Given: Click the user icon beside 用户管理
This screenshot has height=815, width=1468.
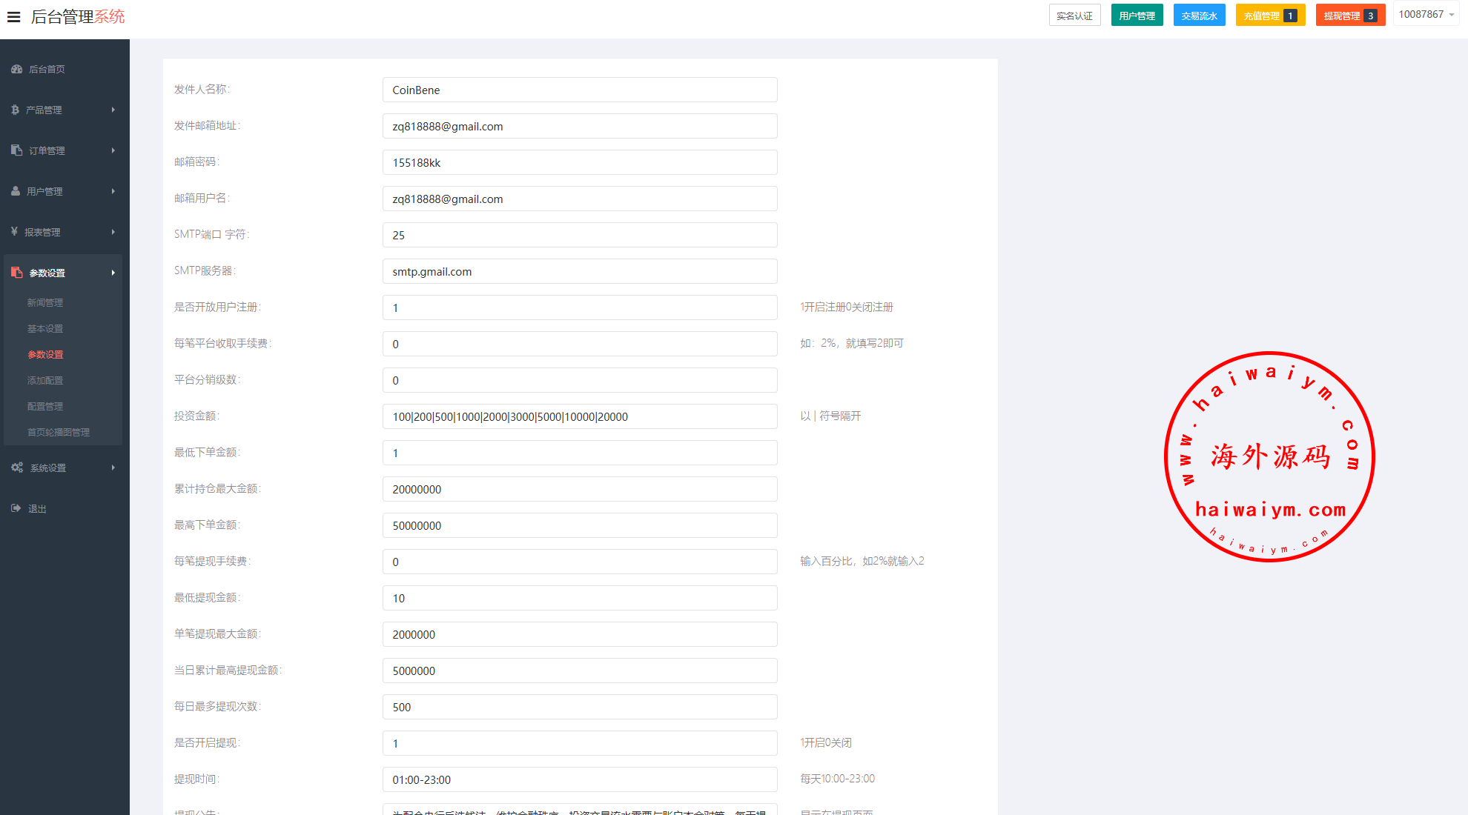Looking at the screenshot, I should (x=16, y=191).
